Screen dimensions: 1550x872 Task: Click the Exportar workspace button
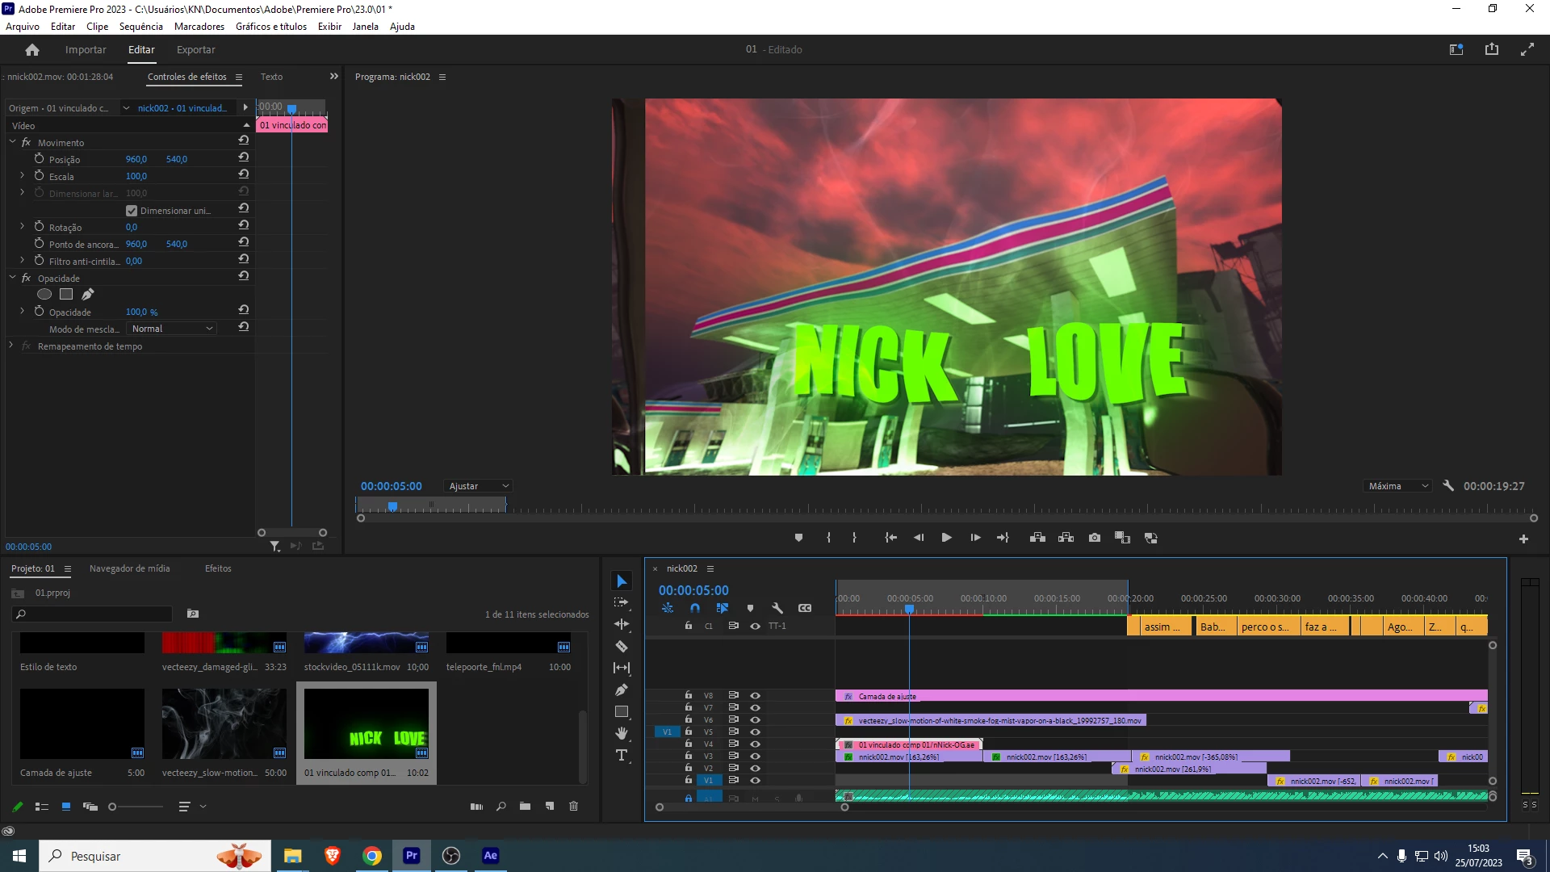point(195,49)
